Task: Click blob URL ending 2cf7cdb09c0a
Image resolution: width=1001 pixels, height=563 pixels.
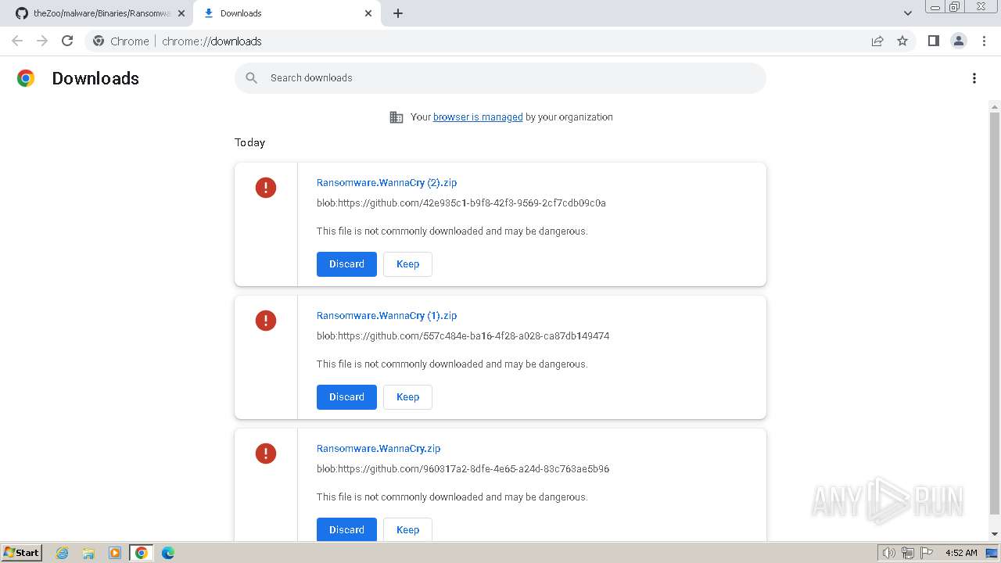Action: pos(461,203)
